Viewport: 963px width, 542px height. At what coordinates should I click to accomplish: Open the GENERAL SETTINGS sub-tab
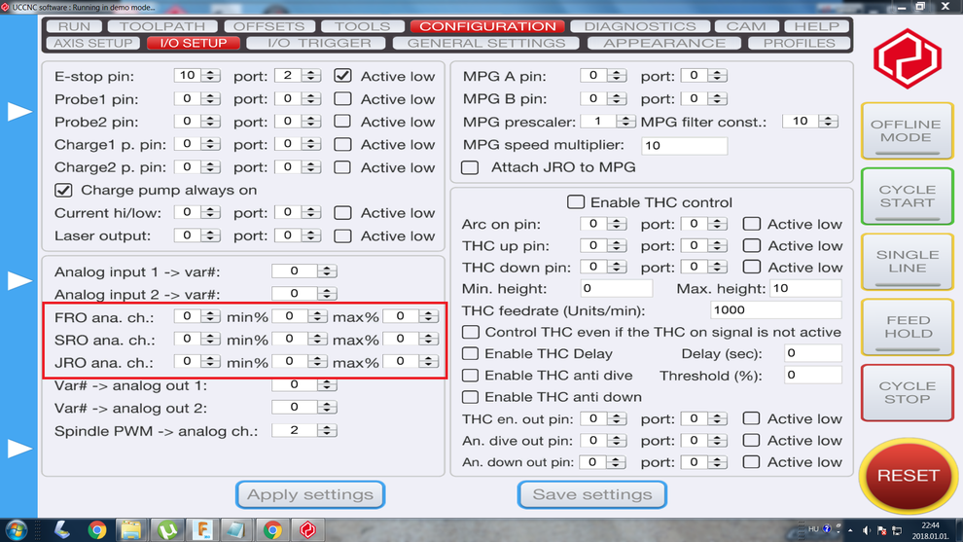click(485, 43)
